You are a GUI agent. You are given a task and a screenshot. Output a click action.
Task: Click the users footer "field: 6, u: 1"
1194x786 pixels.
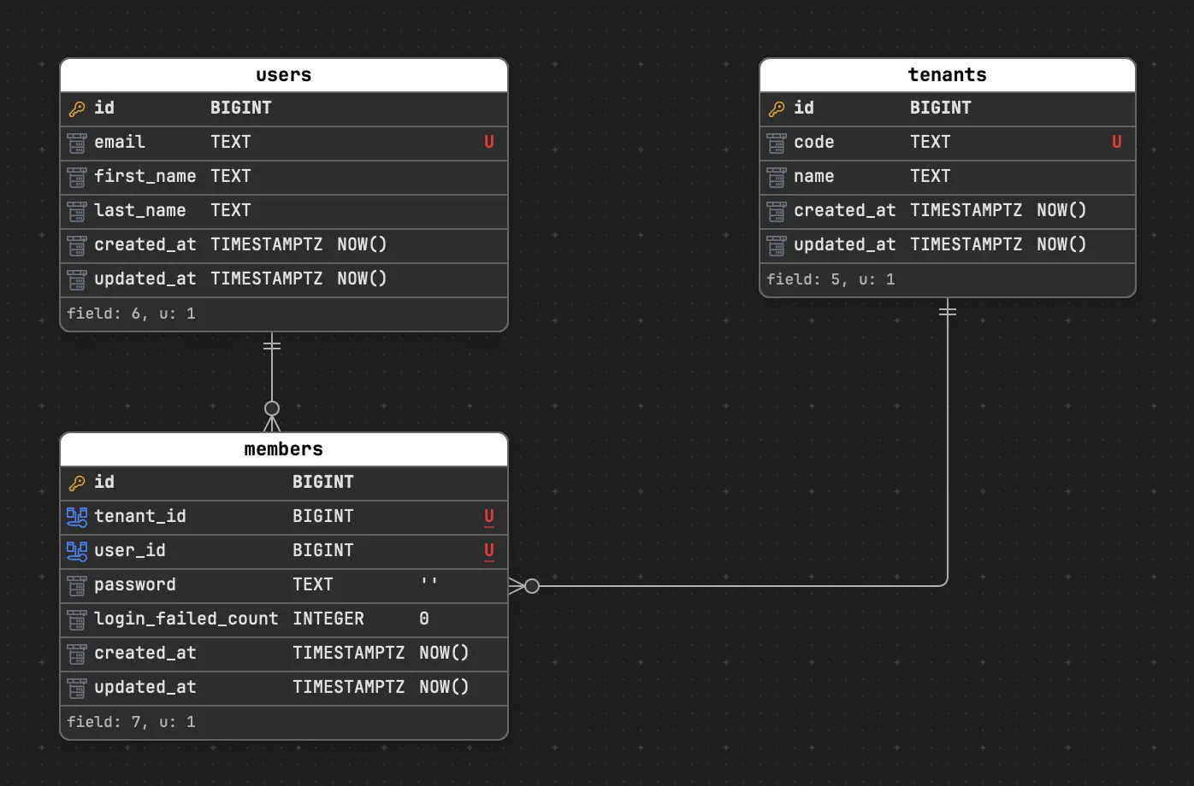coord(131,314)
